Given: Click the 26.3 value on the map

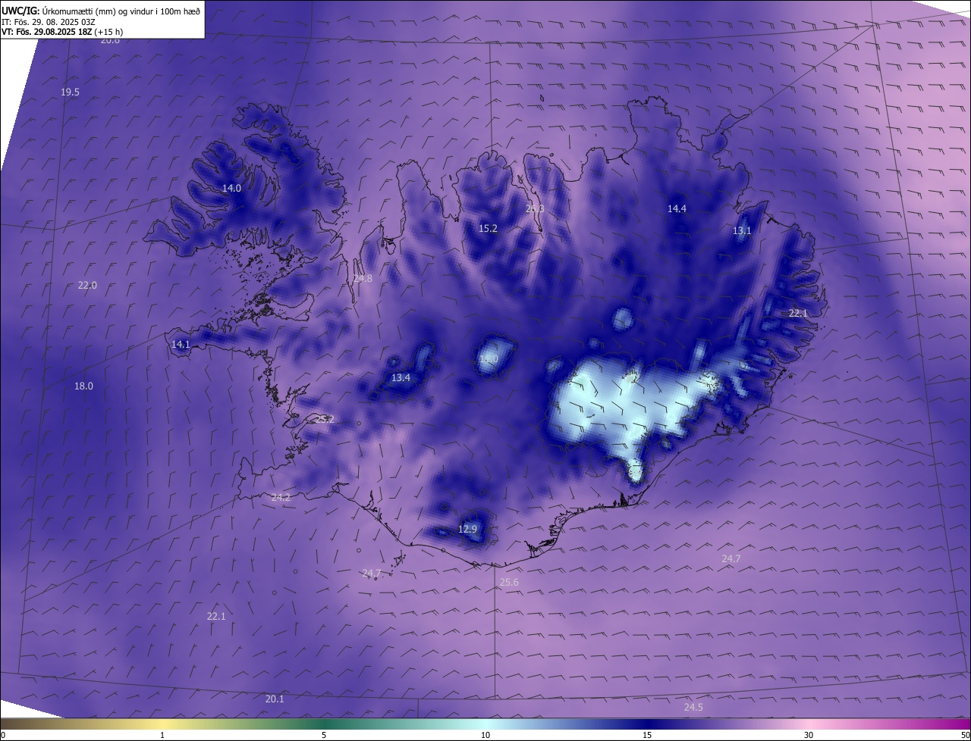Looking at the screenshot, I should pyautogui.click(x=535, y=208).
